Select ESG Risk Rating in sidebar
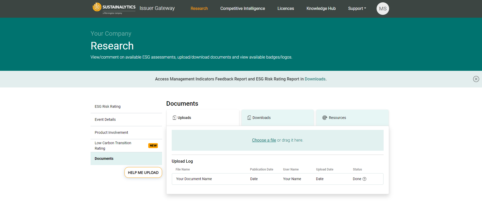This screenshot has width=482, height=215. pyautogui.click(x=108, y=106)
